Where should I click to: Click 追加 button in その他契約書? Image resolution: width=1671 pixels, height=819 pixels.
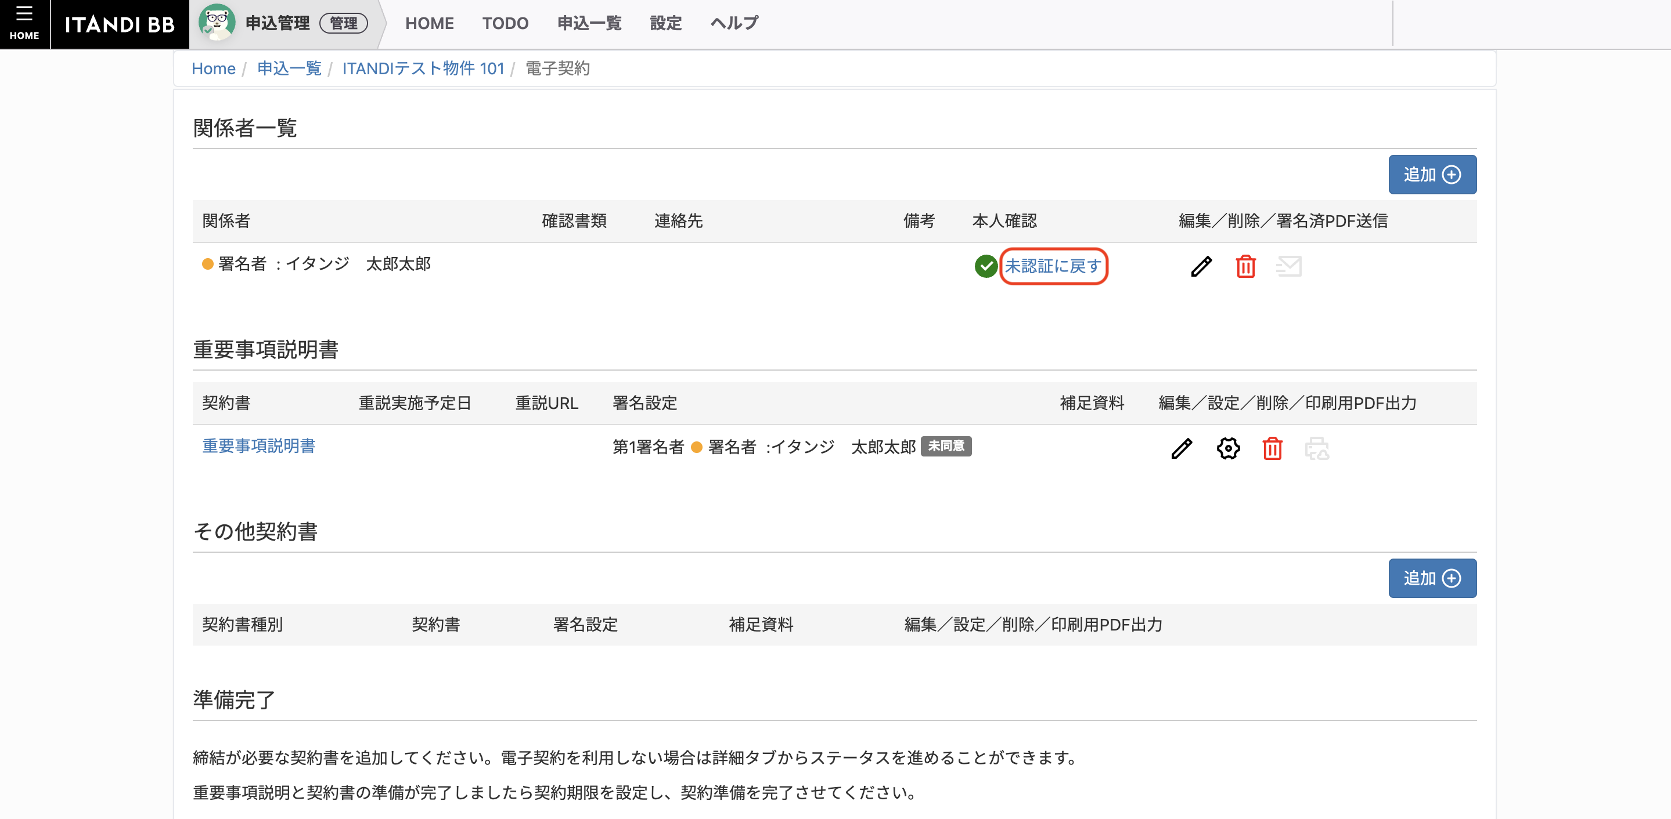click(1432, 578)
